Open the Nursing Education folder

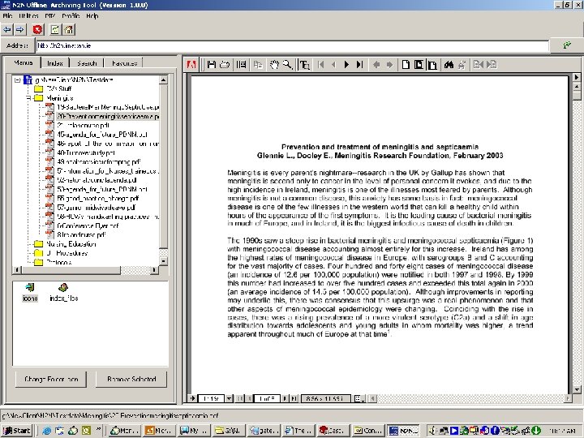coord(71,244)
